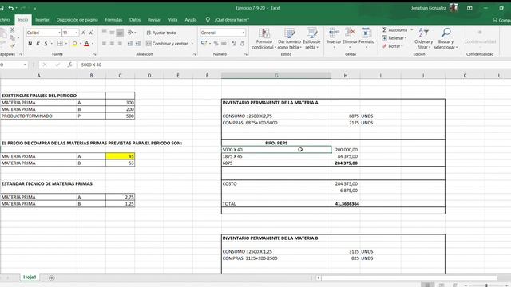
Task: Click Insert Function fx button
Action: pyautogui.click(x=69, y=65)
